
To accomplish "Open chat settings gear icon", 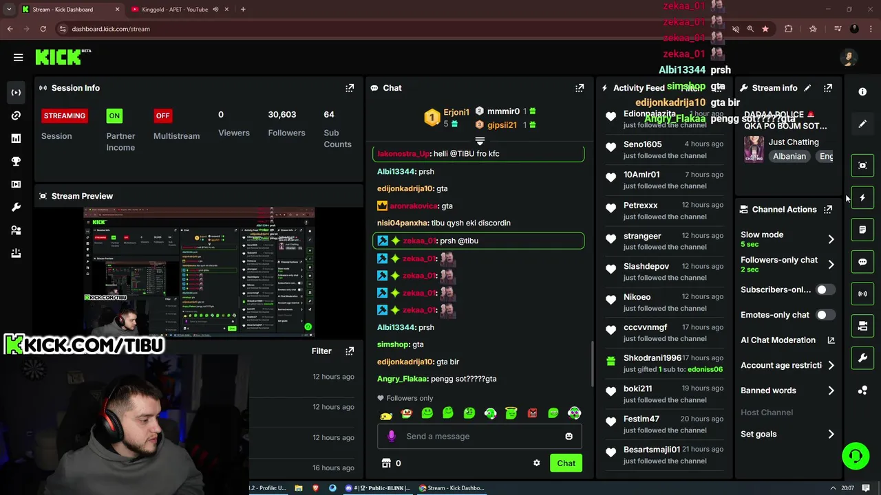I will coord(537,463).
